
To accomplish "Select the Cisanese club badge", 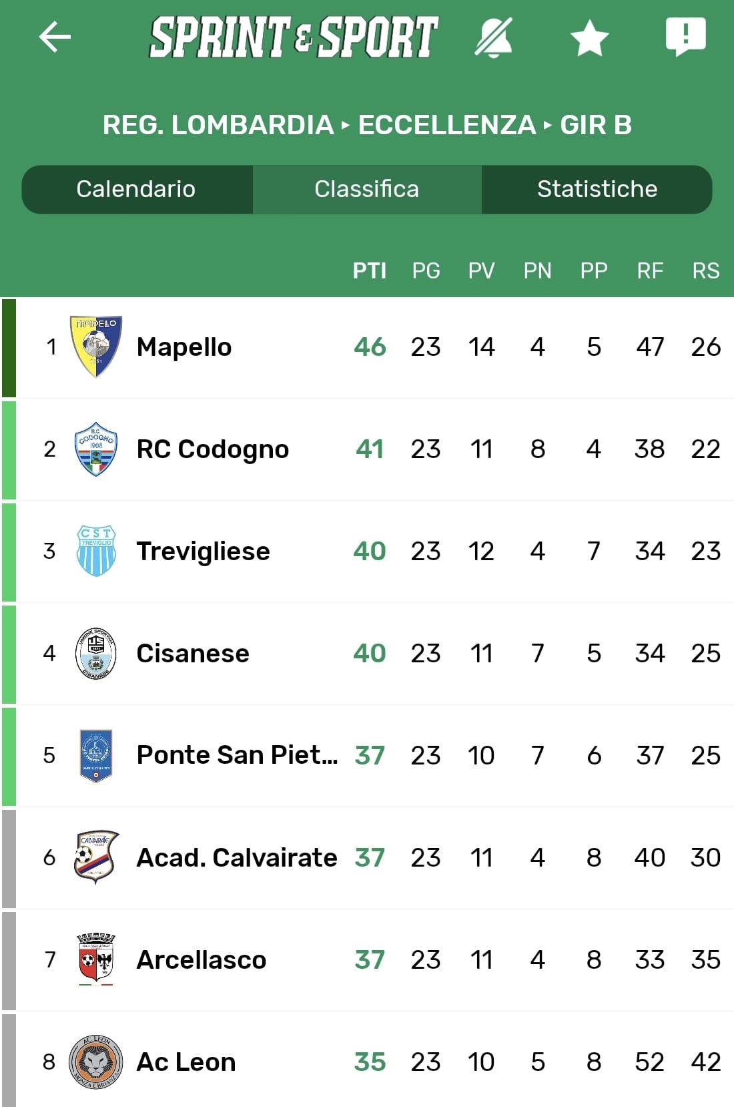I will point(96,653).
